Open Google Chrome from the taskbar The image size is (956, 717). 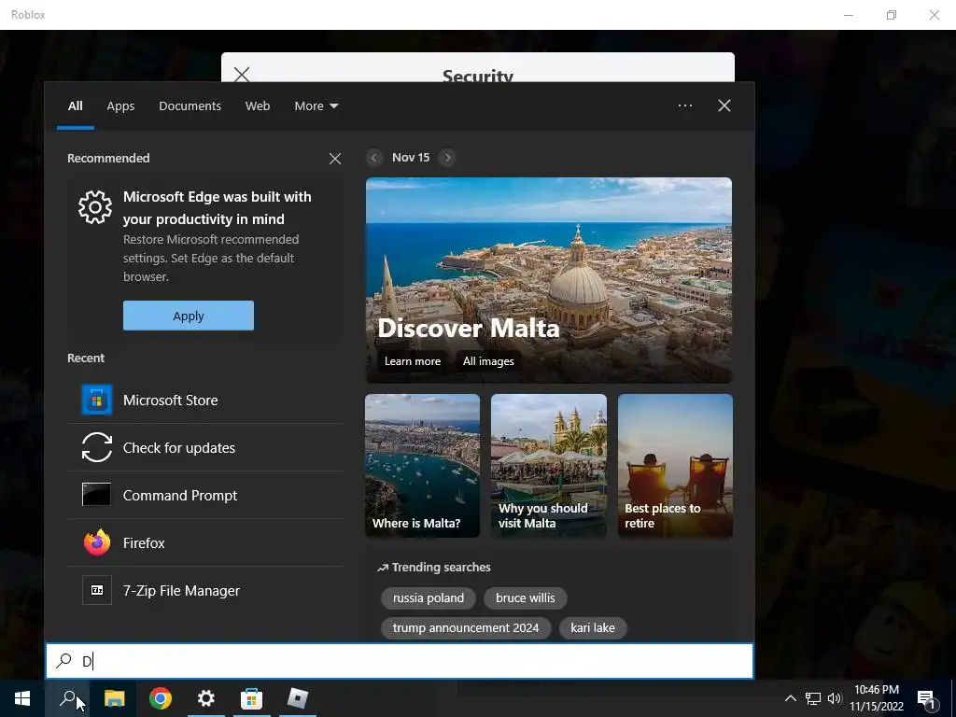[x=161, y=698]
